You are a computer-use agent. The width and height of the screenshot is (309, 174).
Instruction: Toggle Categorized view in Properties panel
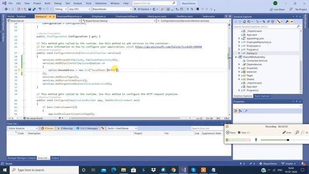236,111
